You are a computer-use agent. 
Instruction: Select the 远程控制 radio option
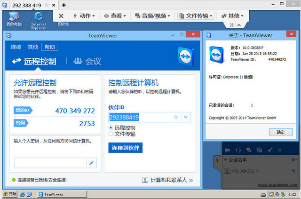coord(111,127)
